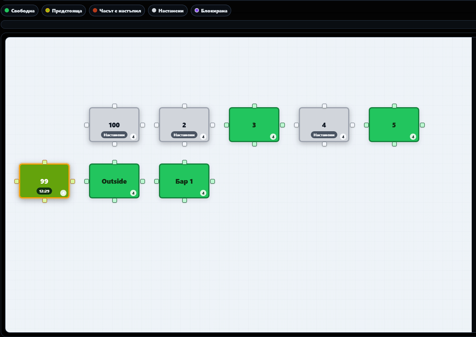Click the capacity badge on table 4
476x337 pixels.
pos(343,137)
